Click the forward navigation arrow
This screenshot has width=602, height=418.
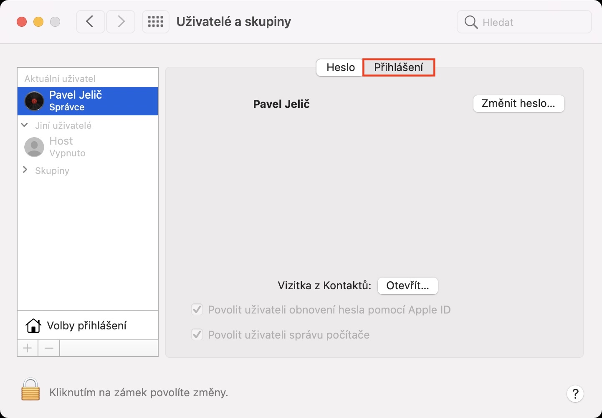tap(121, 22)
